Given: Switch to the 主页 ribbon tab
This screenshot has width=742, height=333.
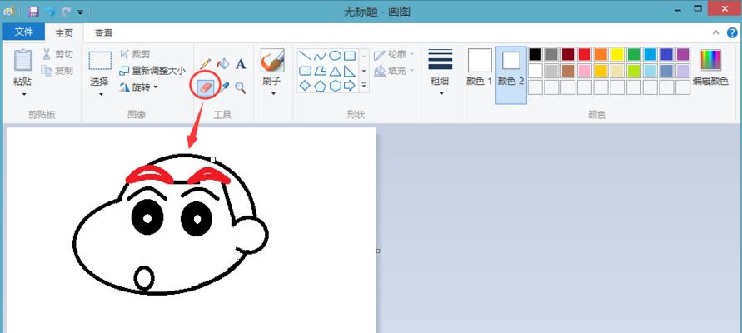Looking at the screenshot, I should [x=64, y=33].
